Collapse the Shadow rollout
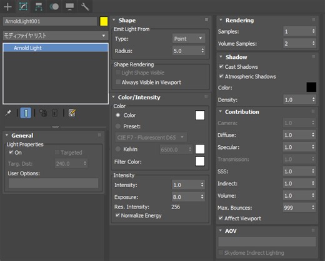The height and width of the screenshot is (261, 325). [221, 57]
